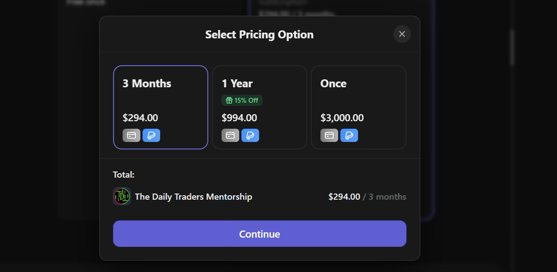This screenshot has width=557, height=272.
Task: Close the Select Pricing Option dialog
Action: [402, 34]
